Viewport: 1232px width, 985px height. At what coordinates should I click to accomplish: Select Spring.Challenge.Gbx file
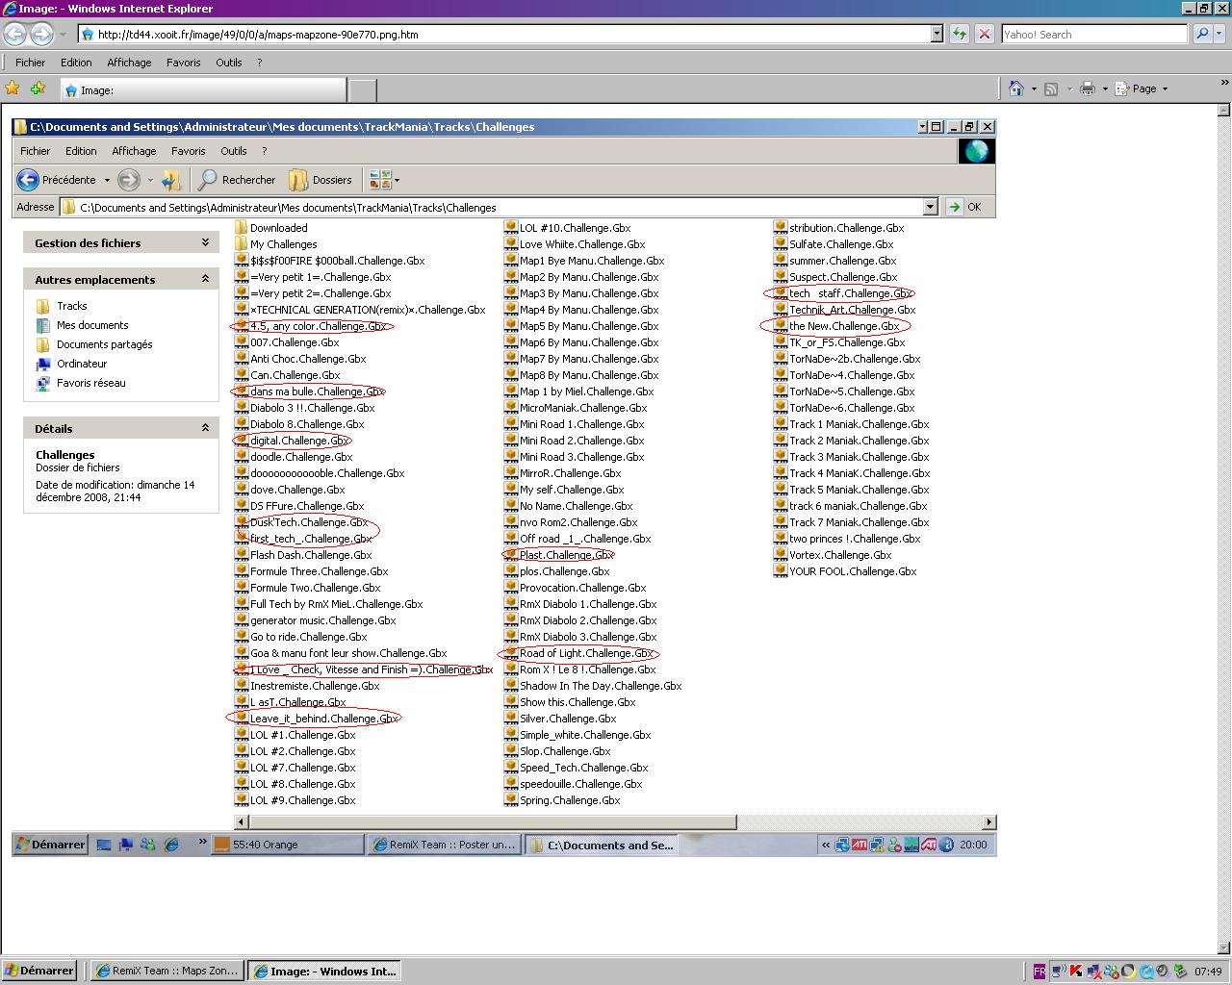563,800
